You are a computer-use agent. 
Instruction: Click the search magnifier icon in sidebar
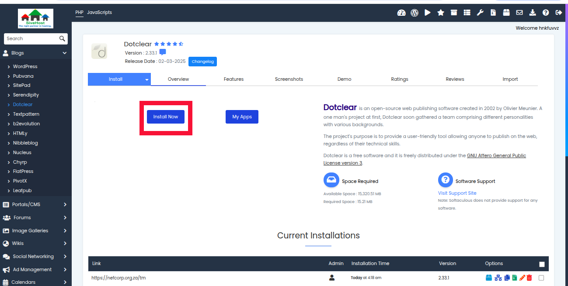coord(63,38)
